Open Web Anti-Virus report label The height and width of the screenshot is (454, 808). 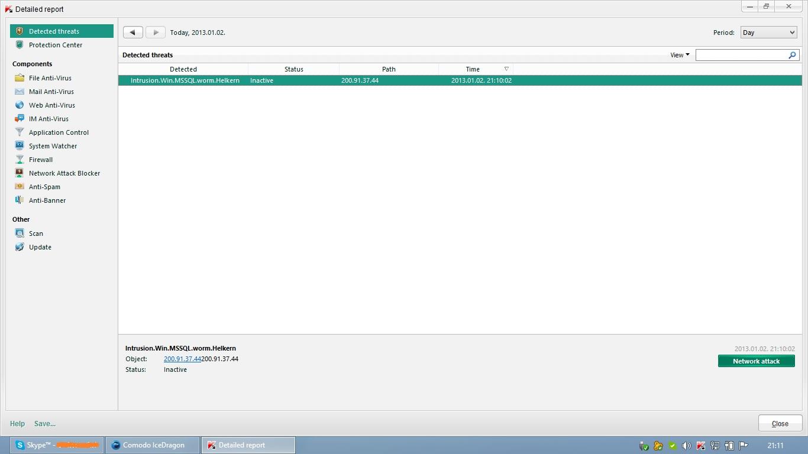click(x=52, y=105)
